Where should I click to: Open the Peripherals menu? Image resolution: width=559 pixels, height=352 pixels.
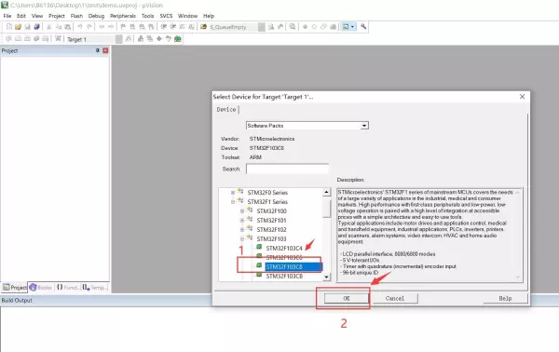(x=123, y=16)
